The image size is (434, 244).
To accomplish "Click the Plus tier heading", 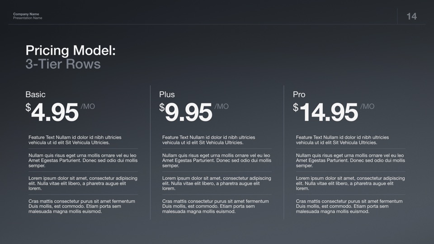I will pyautogui.click(x=167, y=94).
